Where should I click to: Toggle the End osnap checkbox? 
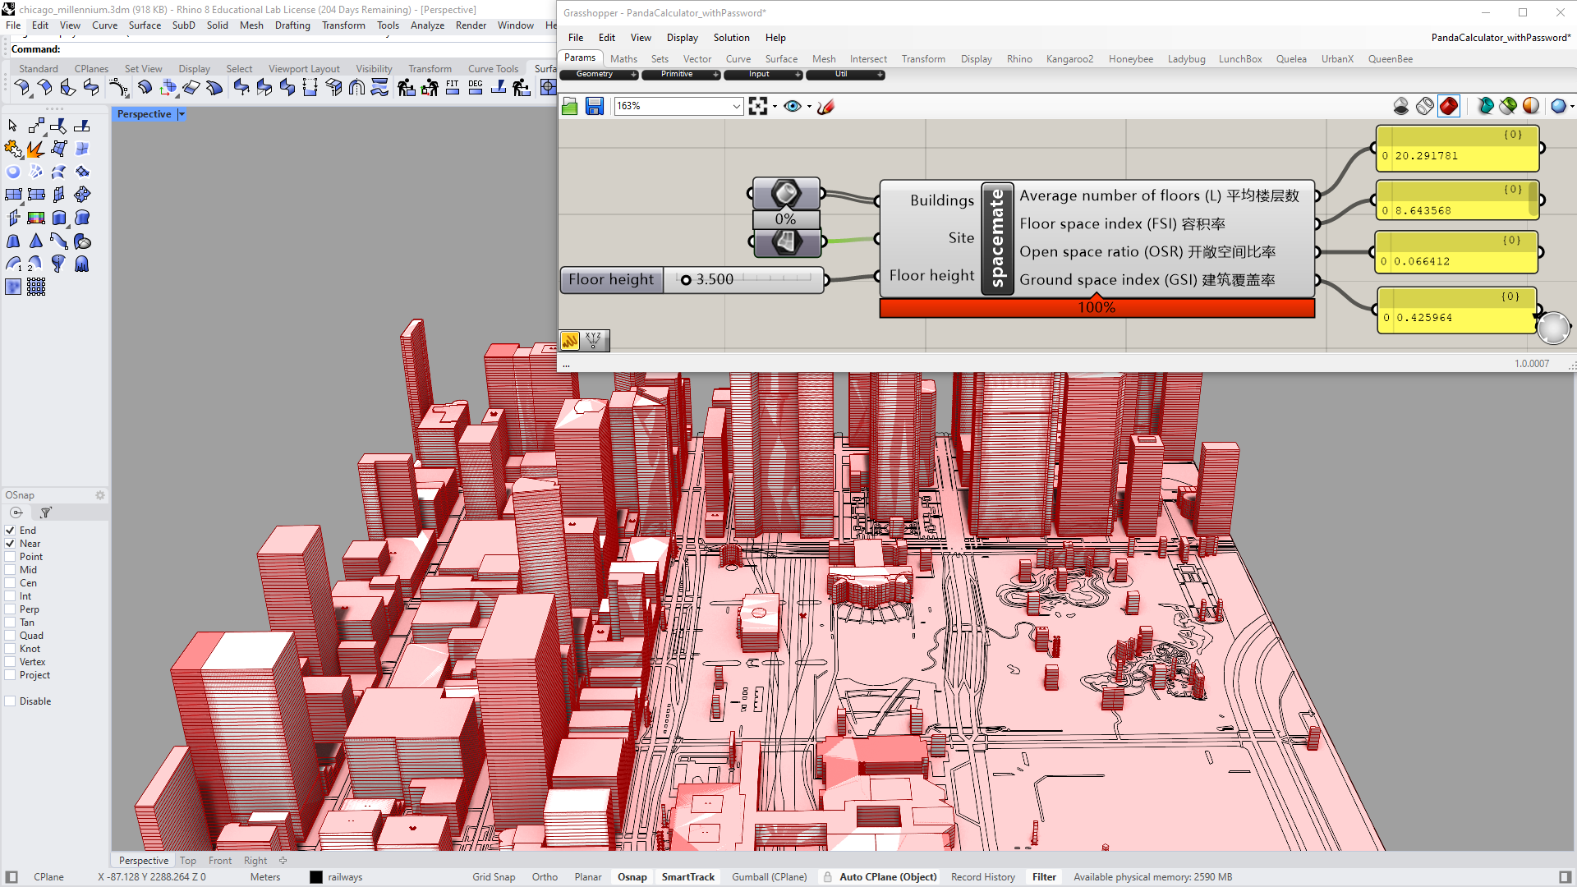pos(11,531)
